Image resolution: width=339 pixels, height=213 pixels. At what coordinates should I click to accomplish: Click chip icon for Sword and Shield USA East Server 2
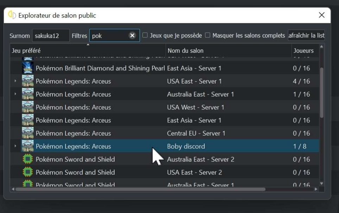pyautogui.click(x=28, y=172)
